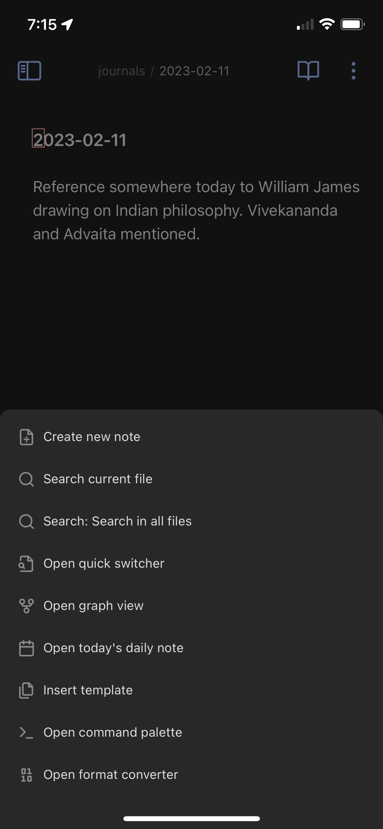Choose Open command palette
Viewport: 383px width, 829px height.
coord(191,732)
